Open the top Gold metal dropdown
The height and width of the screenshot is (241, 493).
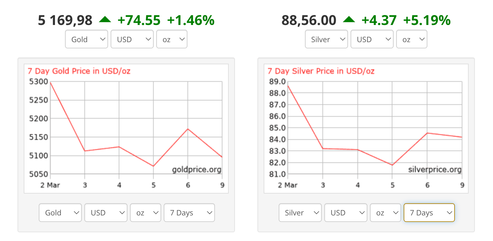point(87,39)
